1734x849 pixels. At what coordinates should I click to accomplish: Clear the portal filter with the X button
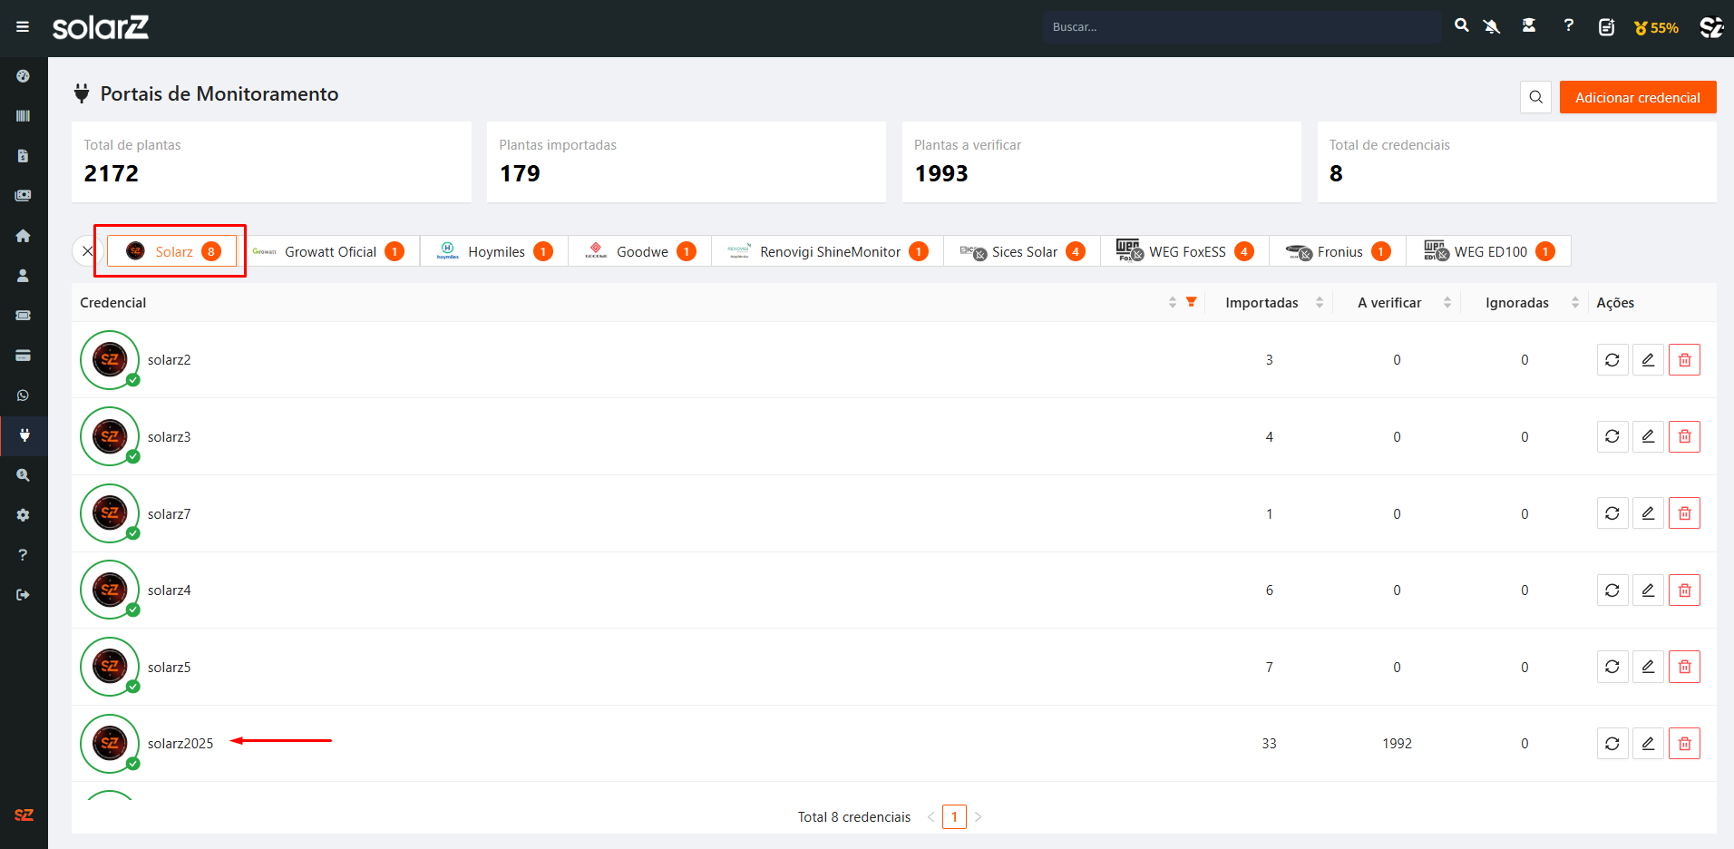point(87,251)
